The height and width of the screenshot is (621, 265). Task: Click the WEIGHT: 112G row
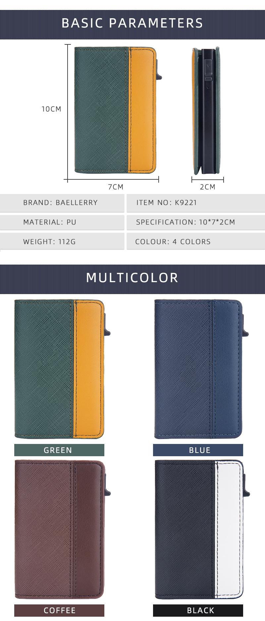[x=62, y=242]
